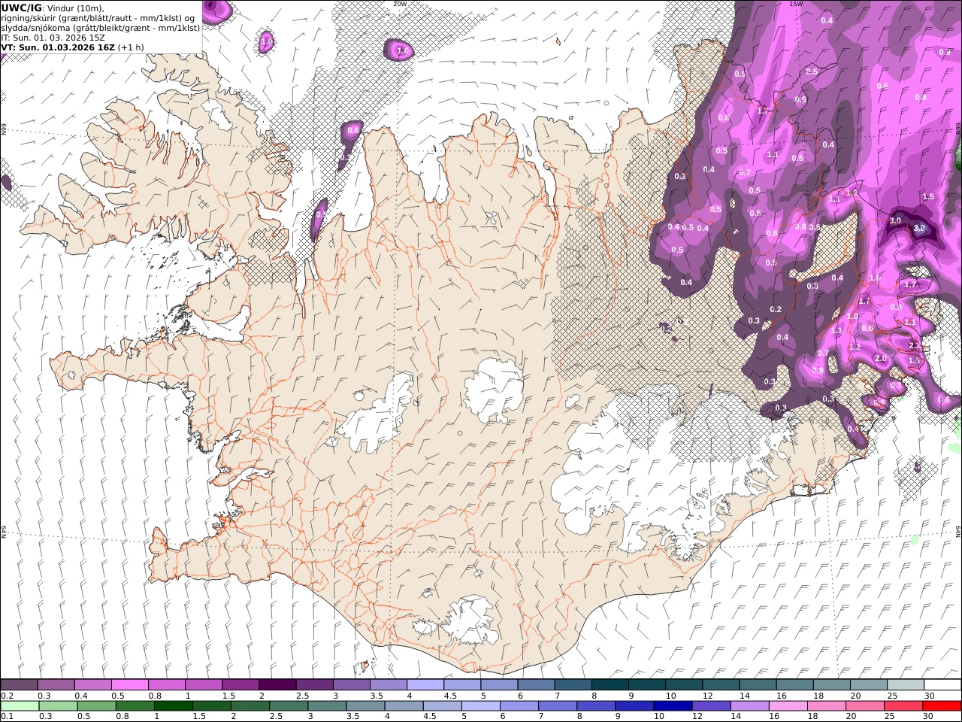Pick the 2 swatch in the lower colour scale
The height and width of the screenshot is (722, 962).
(x=250, y=705)
